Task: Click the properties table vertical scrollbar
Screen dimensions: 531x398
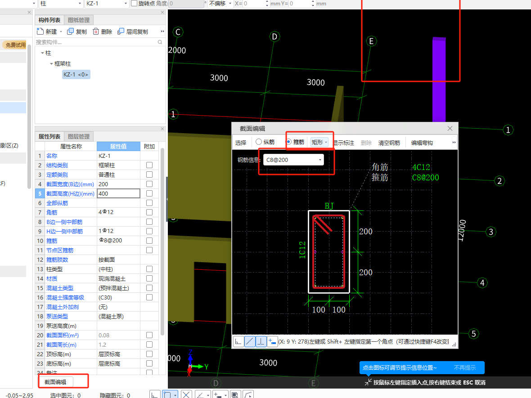Action: pos(162,241)
